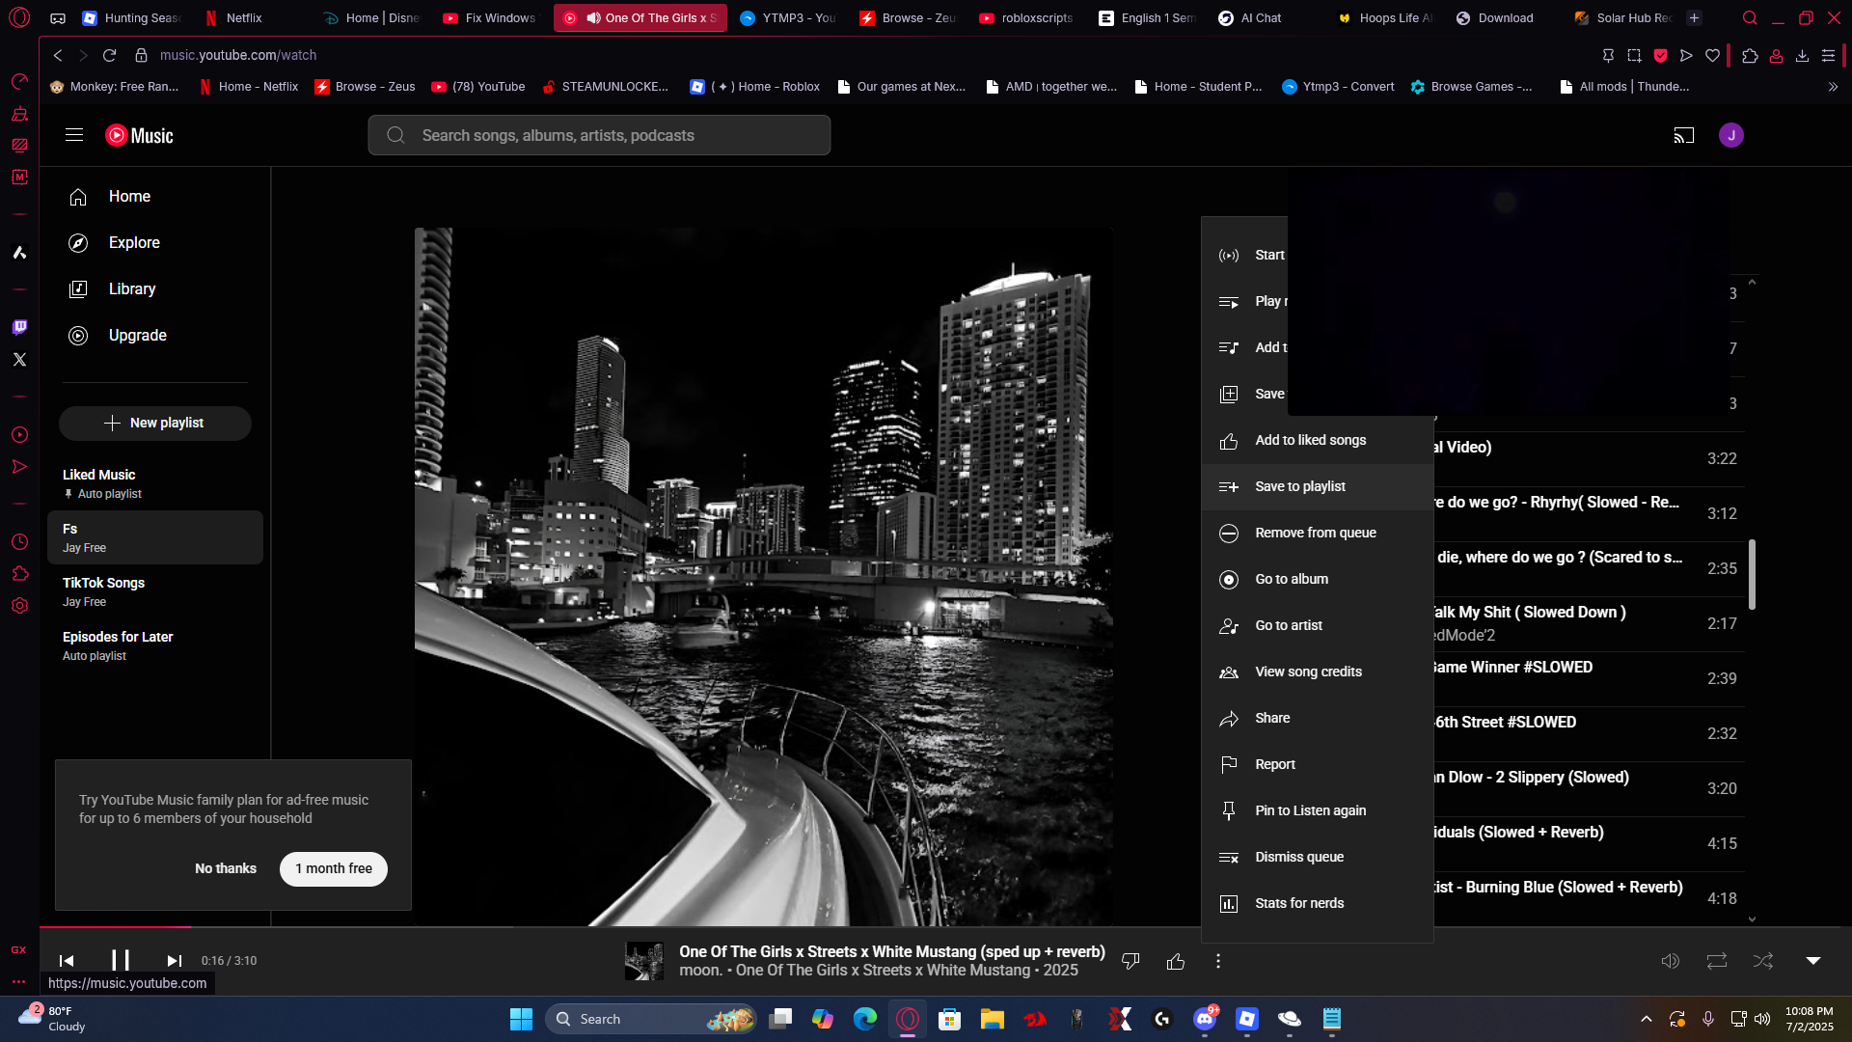Like the current song with thumbs up

[x=1176, y=961]
